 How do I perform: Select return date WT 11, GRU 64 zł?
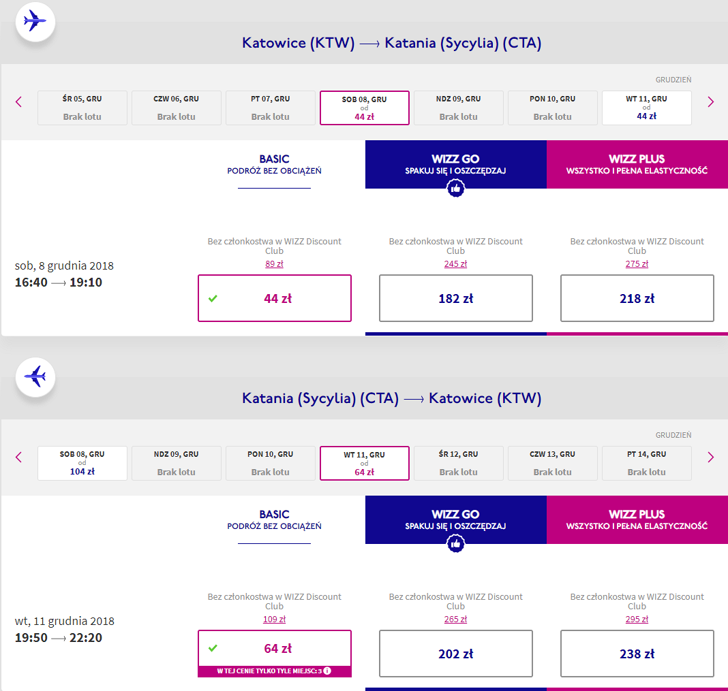[365, 463]
